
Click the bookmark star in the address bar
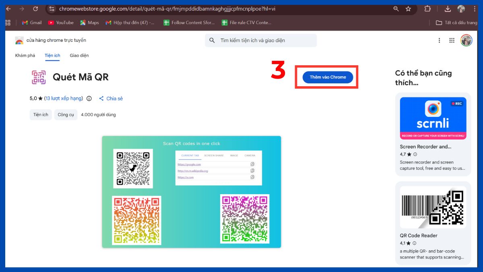408,8
